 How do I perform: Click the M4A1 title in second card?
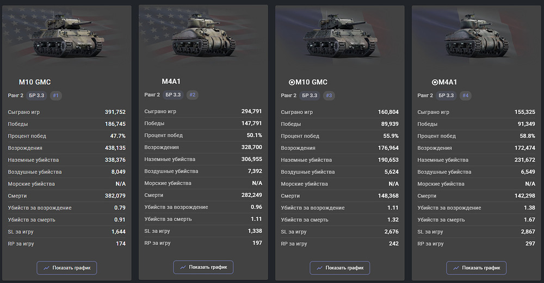171,82
